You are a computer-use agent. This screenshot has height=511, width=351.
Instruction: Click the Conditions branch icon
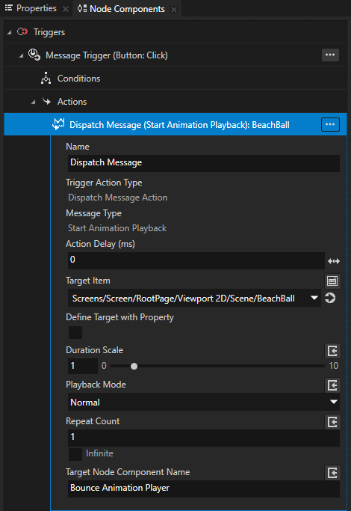pyautogui.click(x=46, y=79)
